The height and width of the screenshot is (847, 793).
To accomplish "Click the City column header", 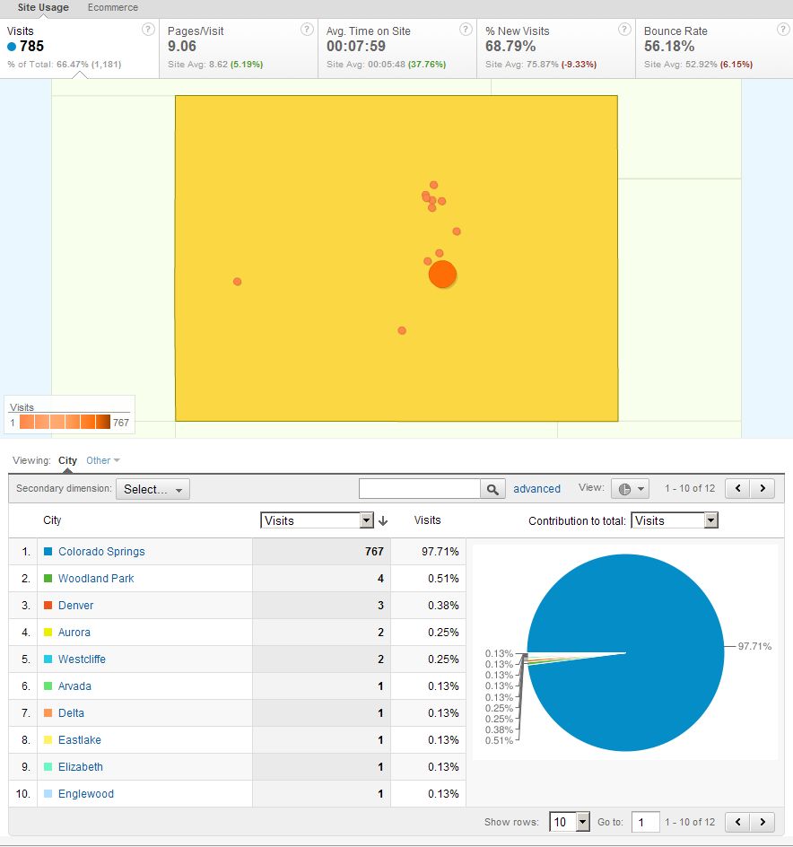I will (52, 520).
